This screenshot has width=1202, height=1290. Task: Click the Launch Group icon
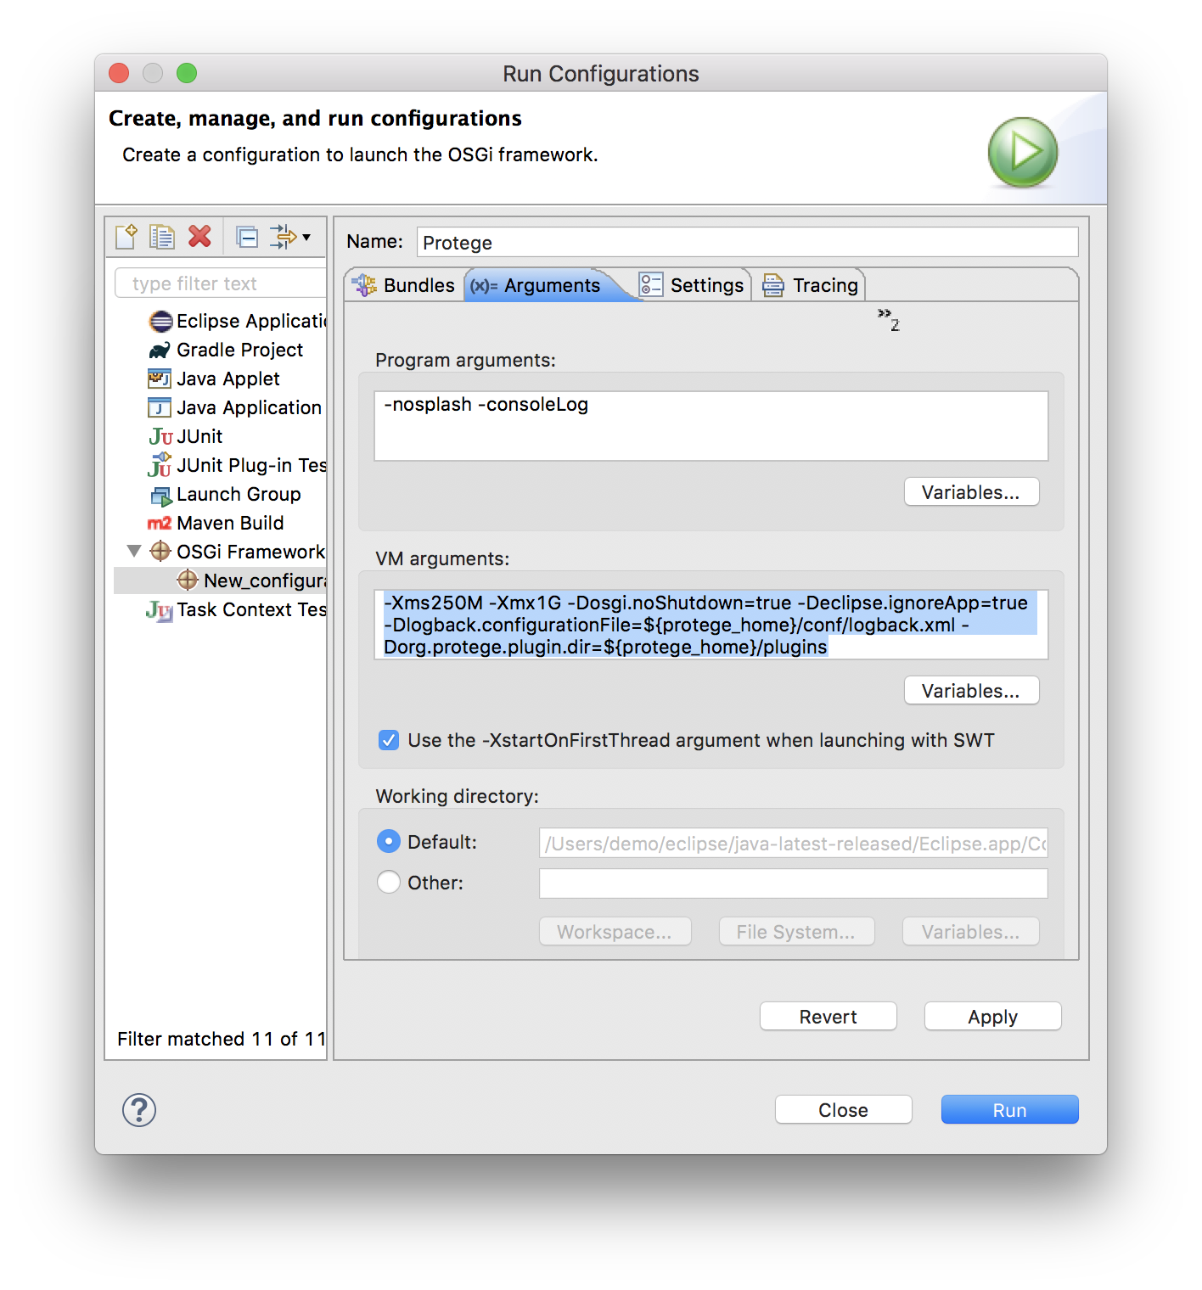click(160, 495)
